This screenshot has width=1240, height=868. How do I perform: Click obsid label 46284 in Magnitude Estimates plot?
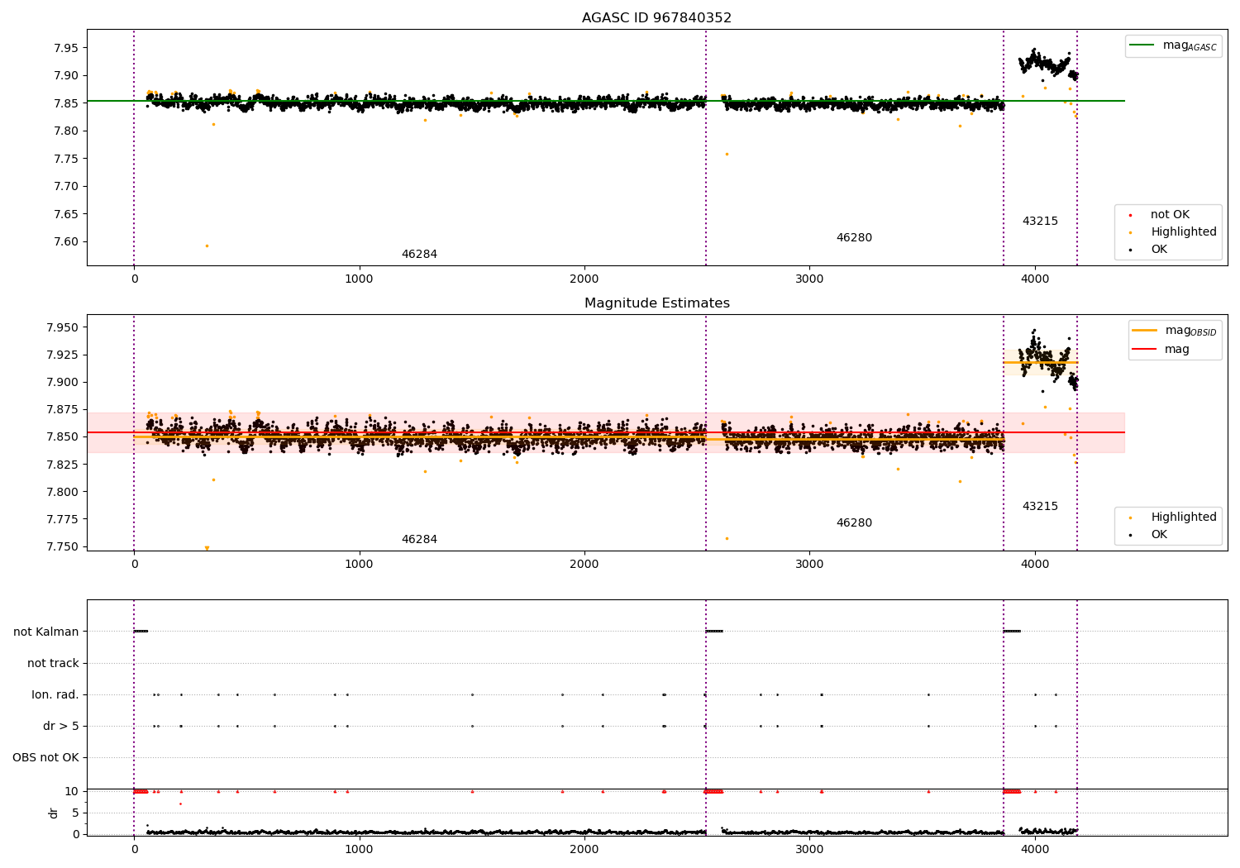[419, 540]
